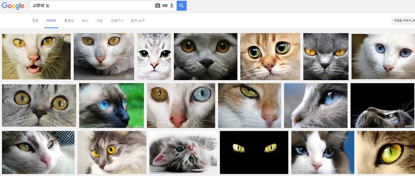
Task: Select the currently active 이미지 tab
Action: 51,21
